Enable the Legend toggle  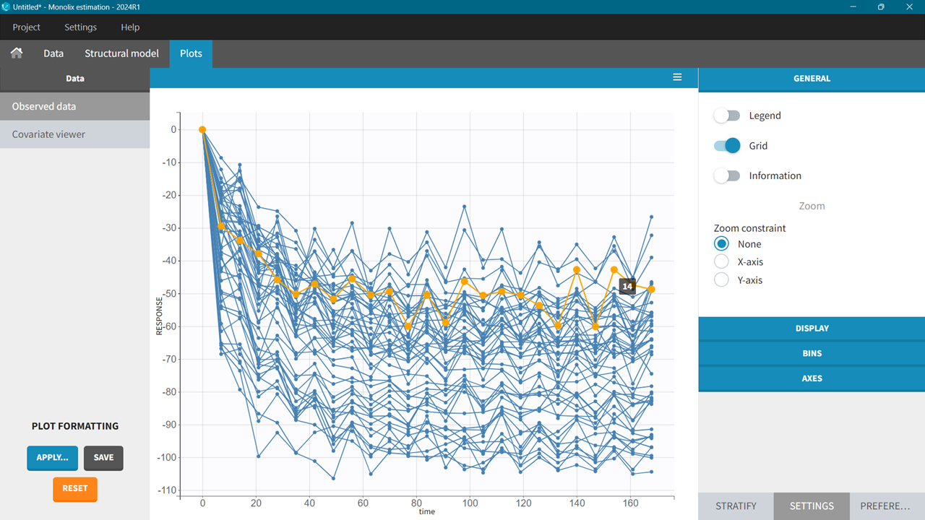[x=726, y=116]
